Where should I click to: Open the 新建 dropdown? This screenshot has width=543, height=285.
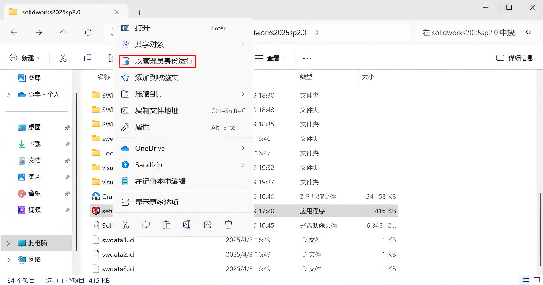[x=25, y=58]
